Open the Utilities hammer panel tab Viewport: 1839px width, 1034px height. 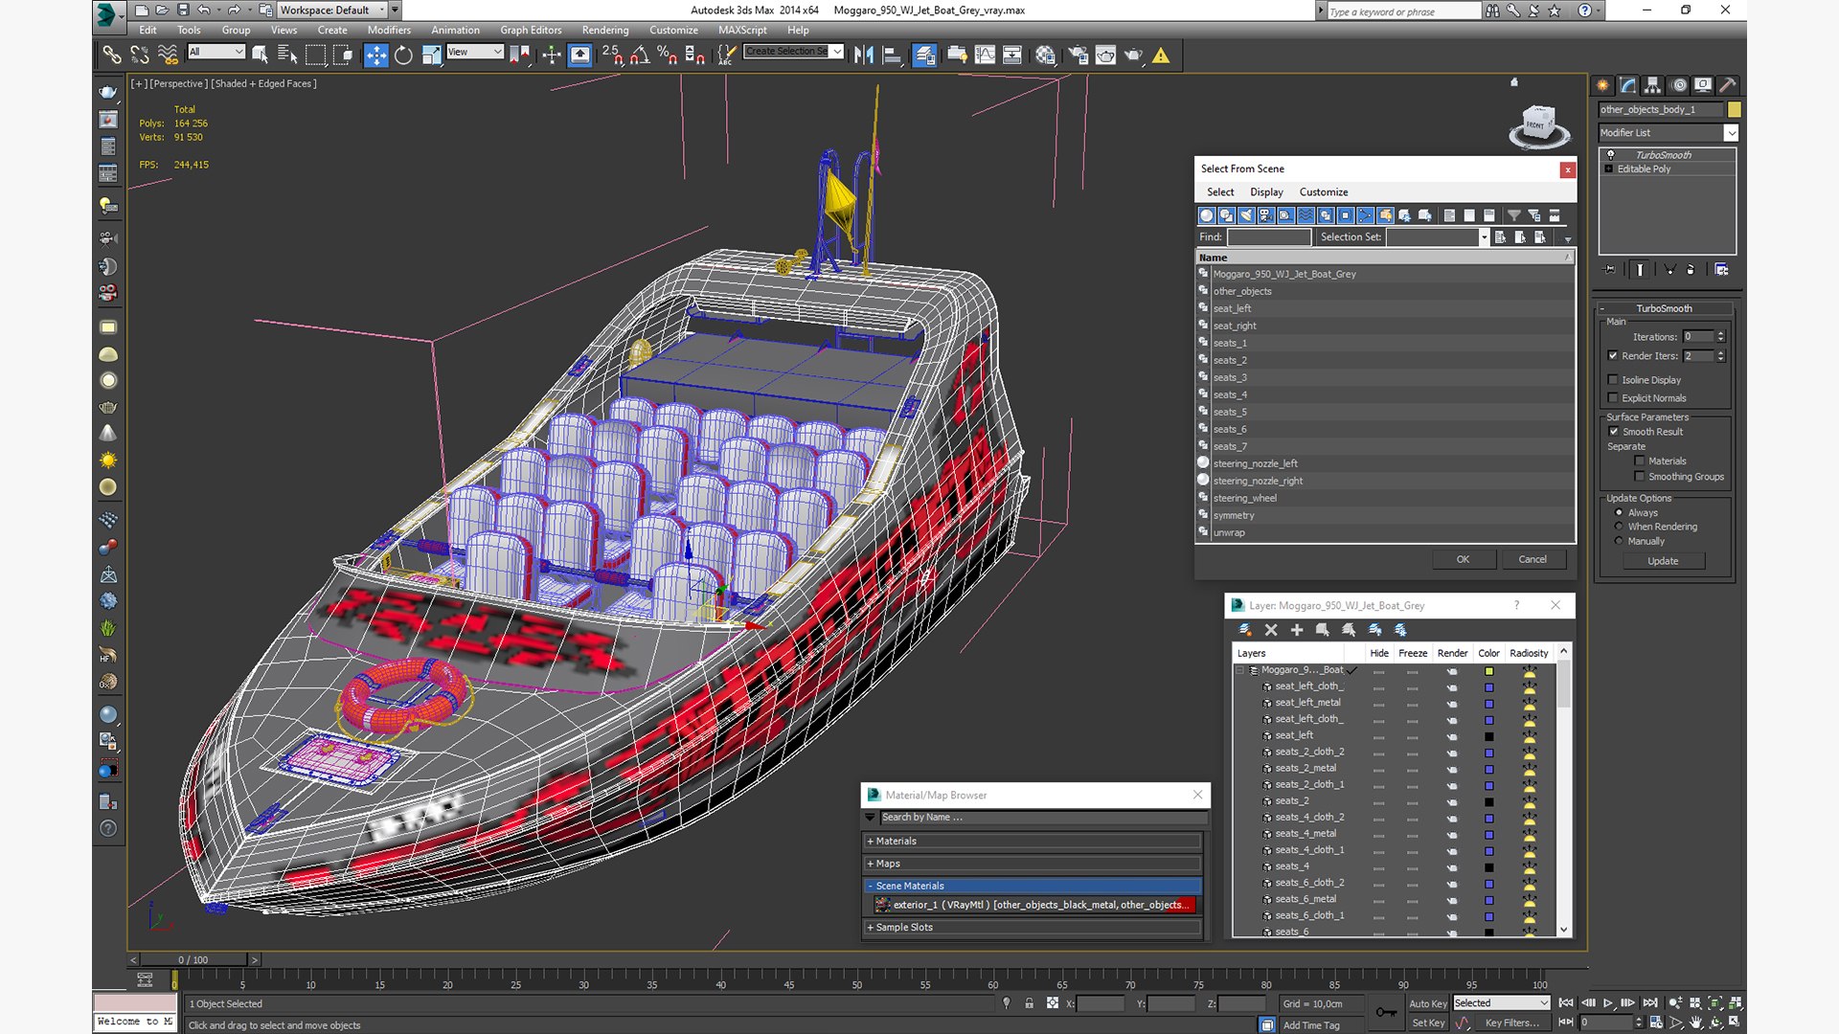coord(1727,85)
